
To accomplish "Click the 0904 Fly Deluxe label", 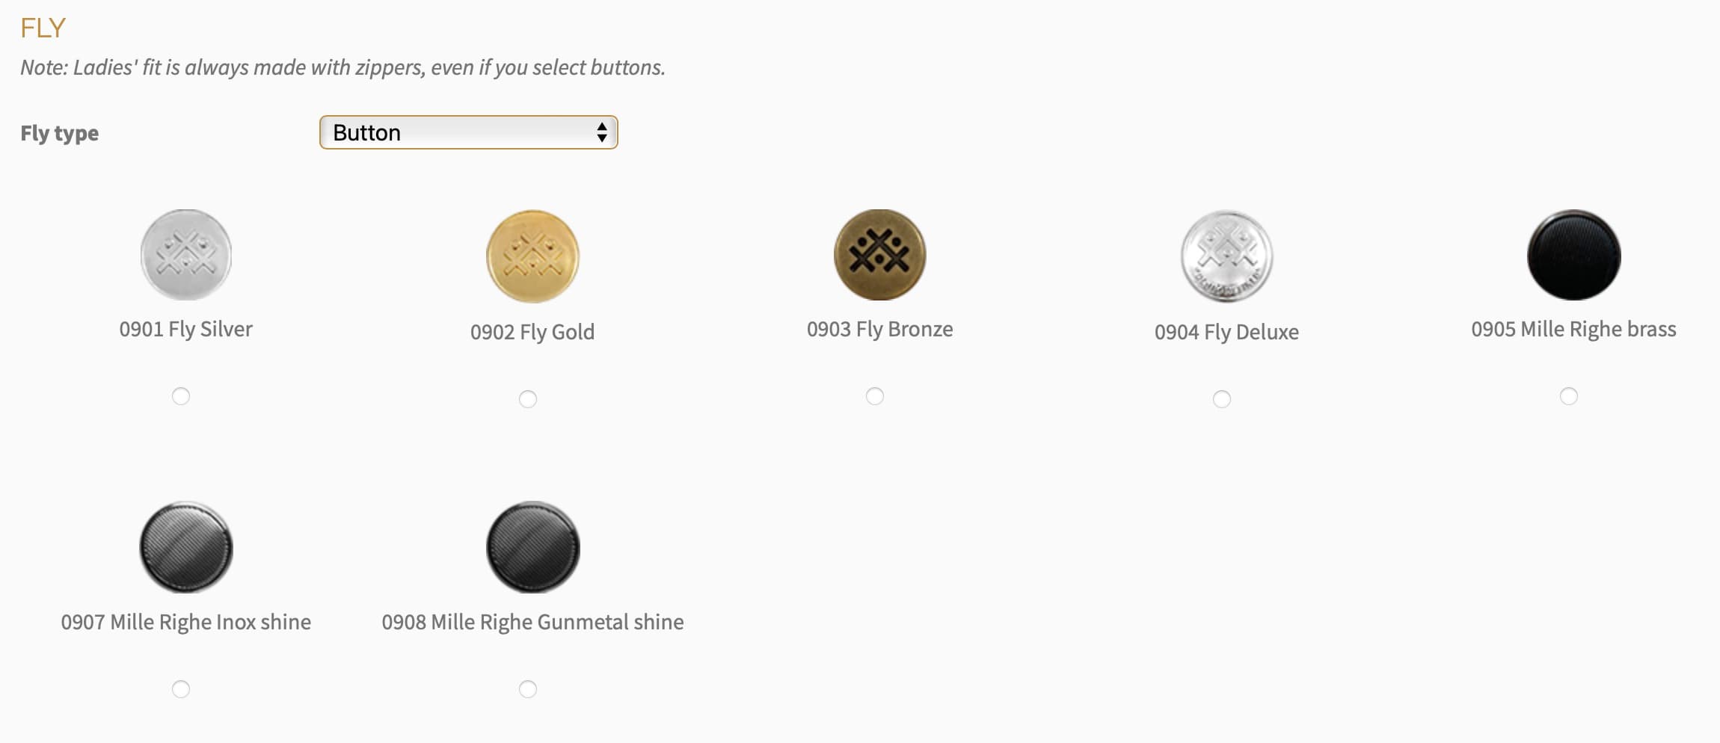I will coord(1226,332).
